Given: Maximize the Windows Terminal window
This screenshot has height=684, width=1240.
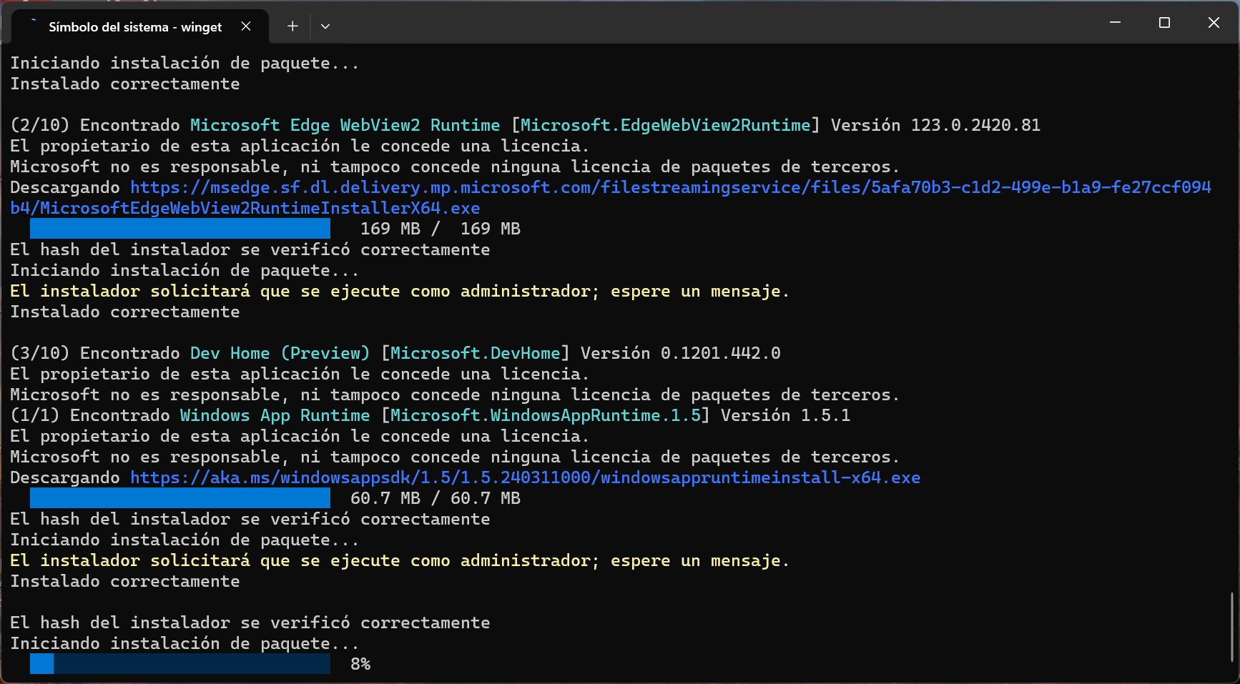Looking at the screenshot, I should (x=1164, y=22).
